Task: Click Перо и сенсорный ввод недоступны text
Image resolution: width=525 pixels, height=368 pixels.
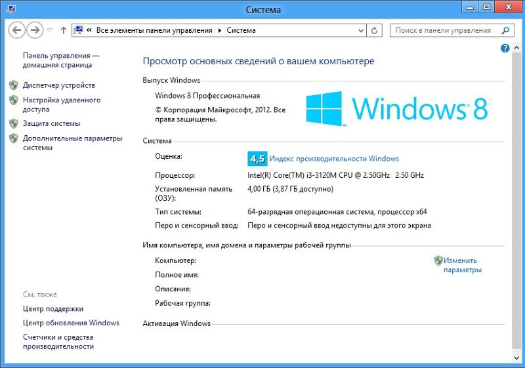Action: 339,226
